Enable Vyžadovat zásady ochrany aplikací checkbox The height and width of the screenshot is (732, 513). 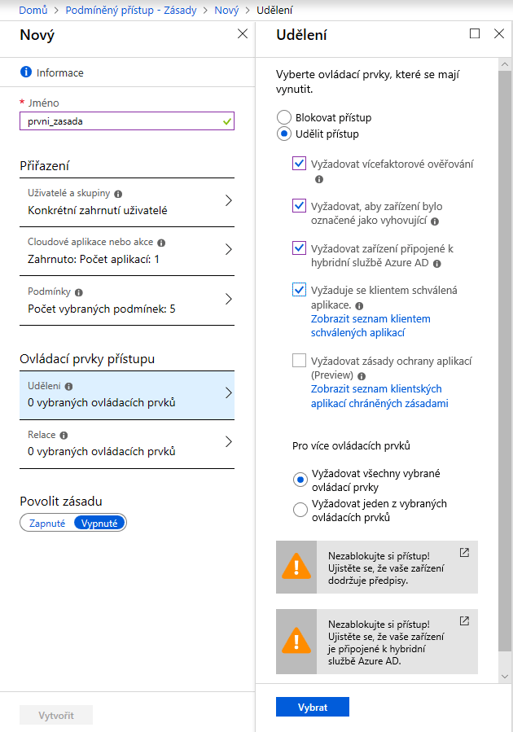tap(299, 361)
